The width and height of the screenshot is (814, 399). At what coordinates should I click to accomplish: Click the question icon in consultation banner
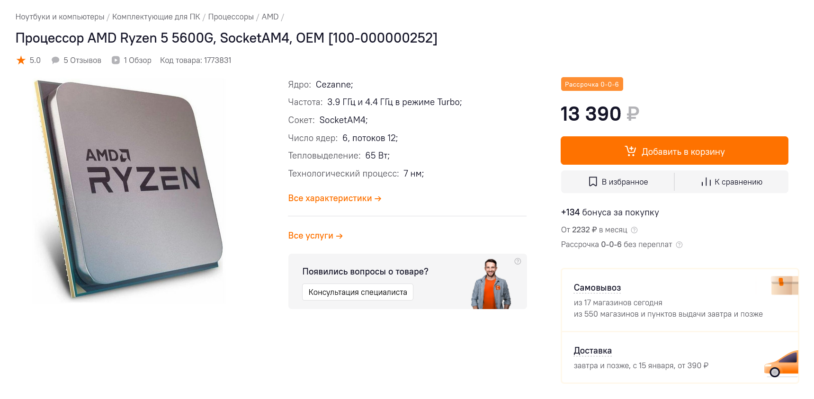518,261
